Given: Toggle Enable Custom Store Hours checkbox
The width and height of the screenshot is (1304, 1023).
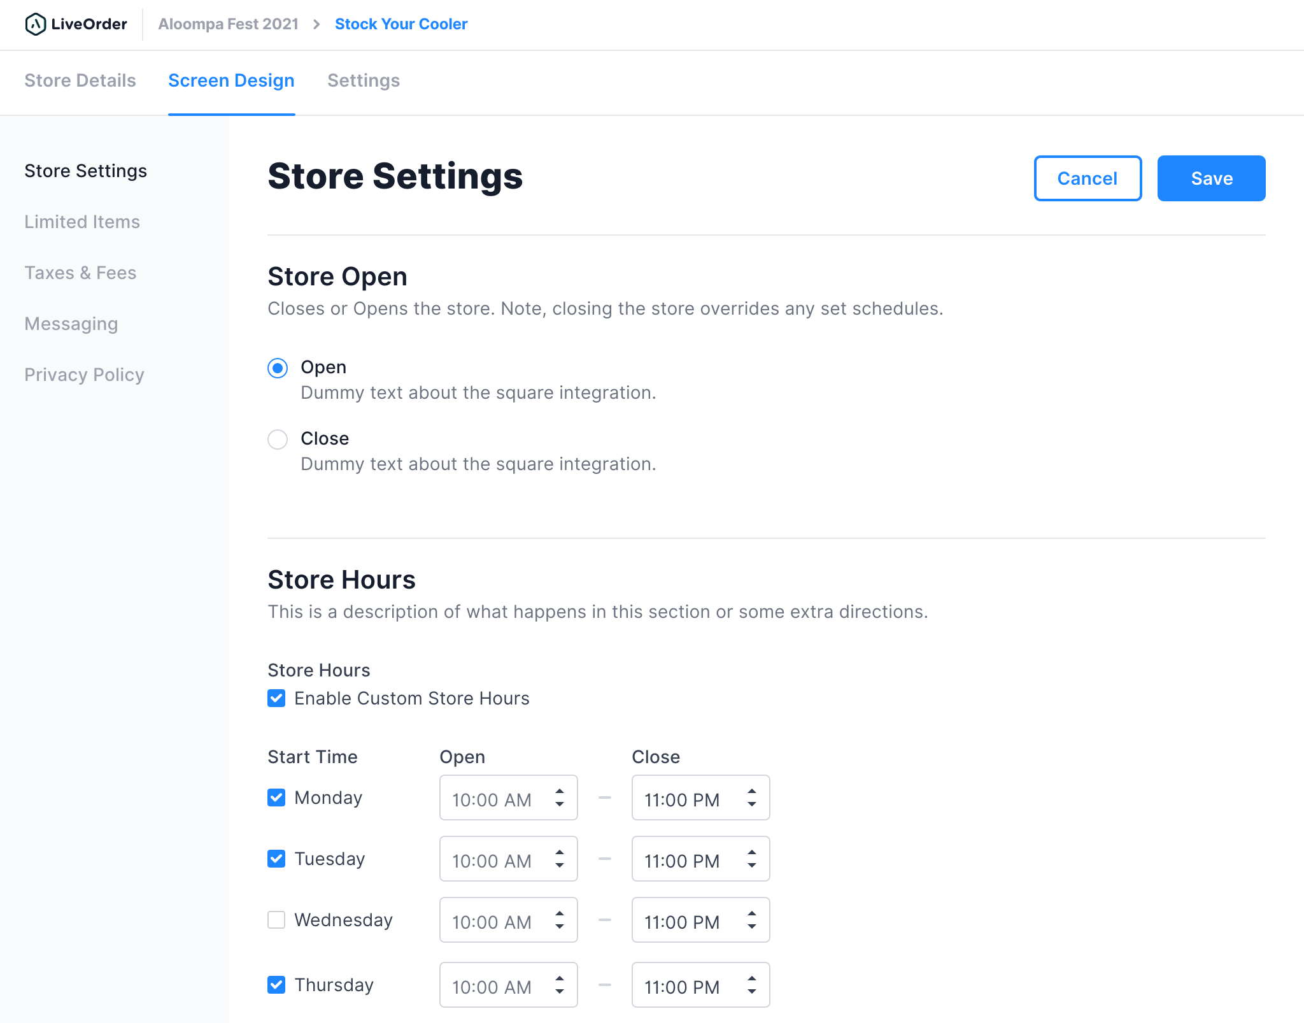Looking at the screenshot, I should point(276,698).
